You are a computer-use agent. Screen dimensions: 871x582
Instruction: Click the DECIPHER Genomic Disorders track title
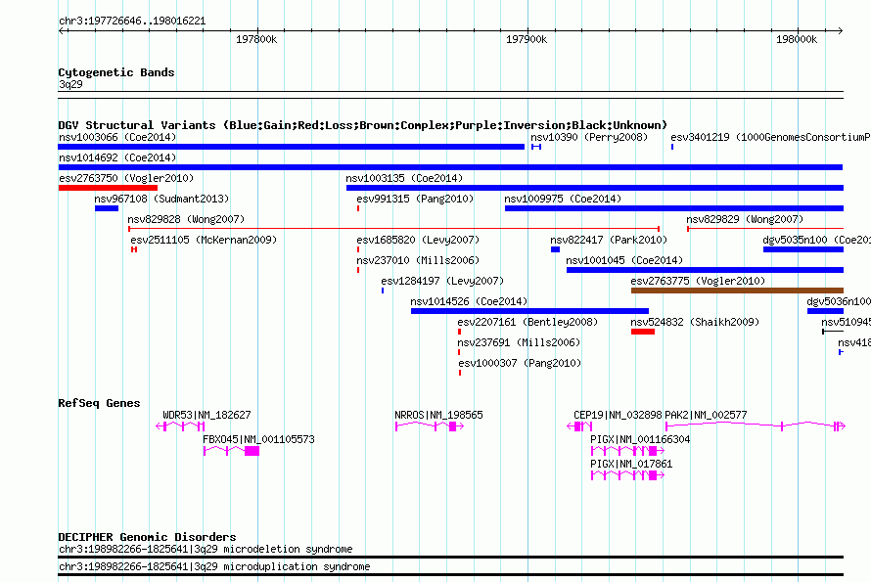pyautogui.click(x=147, y=537)
